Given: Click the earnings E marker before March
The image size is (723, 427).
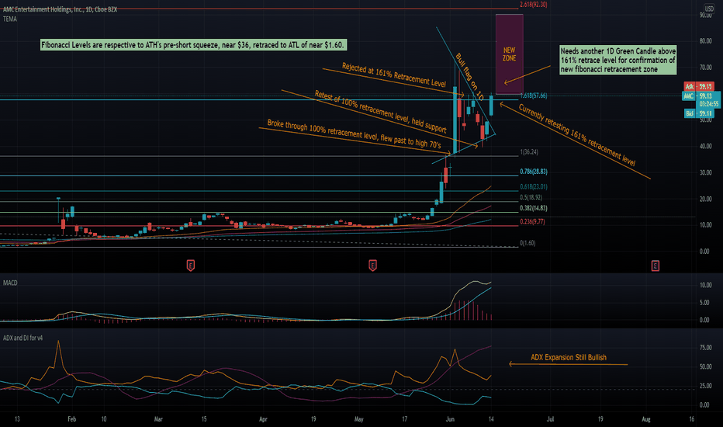Looking at the screenshot, I should click(190, 266).
